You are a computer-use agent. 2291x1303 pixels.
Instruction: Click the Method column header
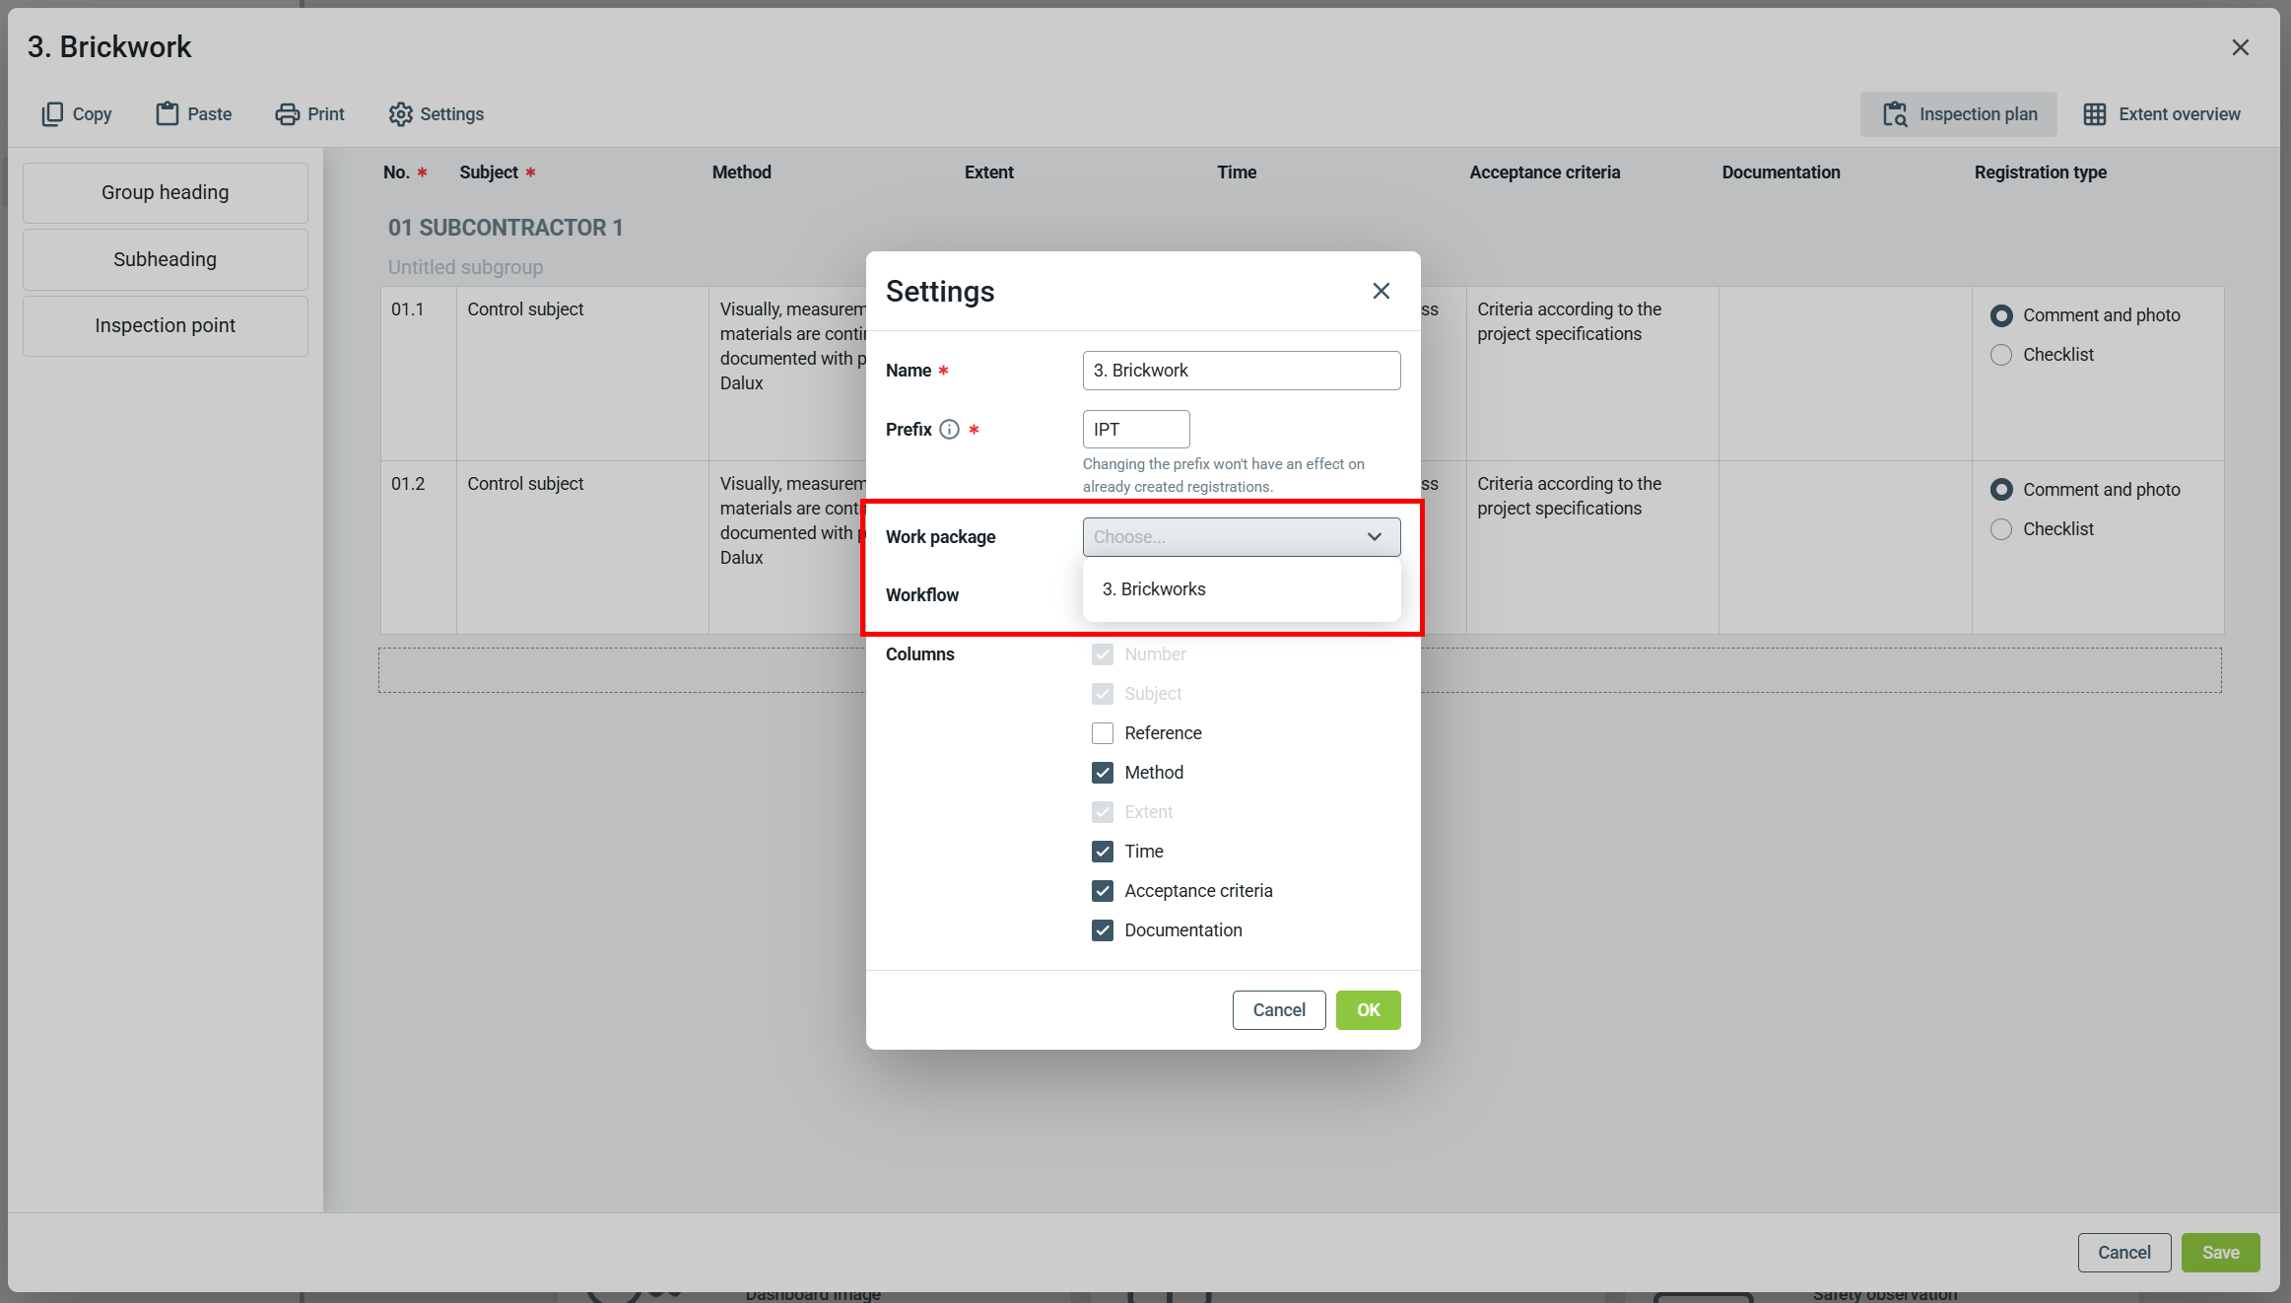pos(741,172)
